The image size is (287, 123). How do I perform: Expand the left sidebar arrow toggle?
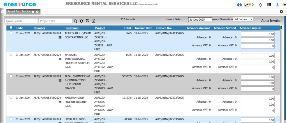point(2,12)
